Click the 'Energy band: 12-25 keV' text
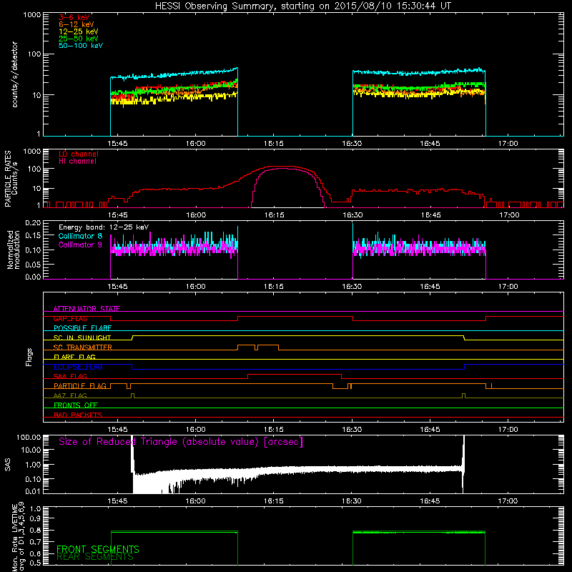 (104, 227)
